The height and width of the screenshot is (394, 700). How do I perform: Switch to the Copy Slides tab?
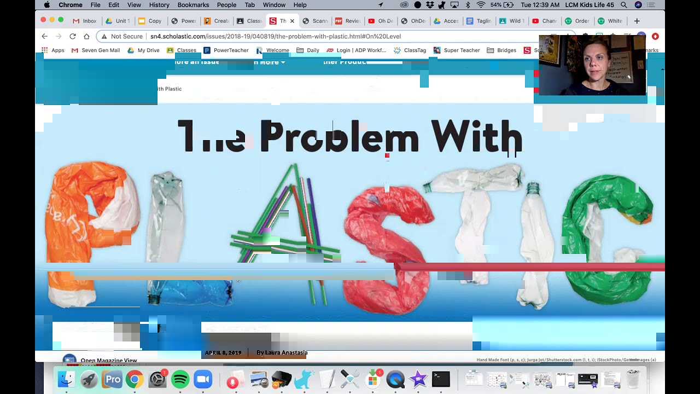[x=150, y=21]
